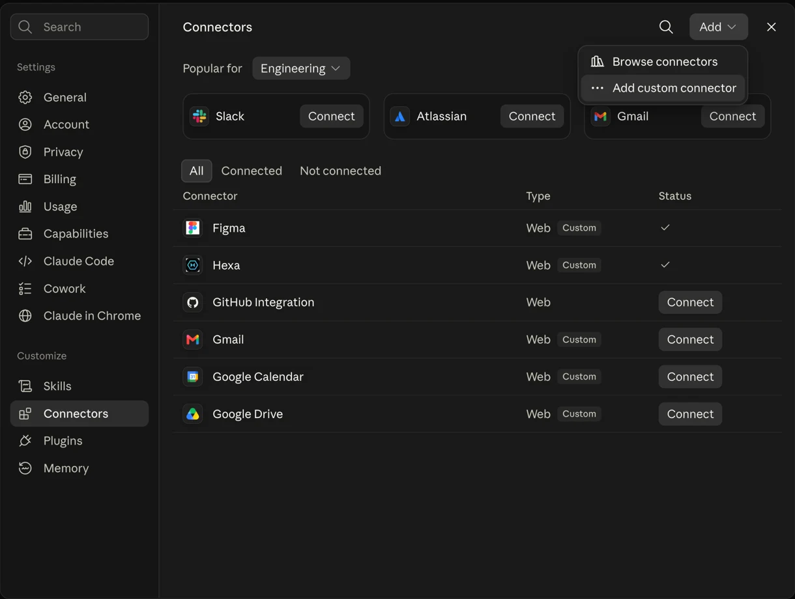Click the search magnifier icon beside Add
This screenshot has height=599, width=795.
click(666, 27)
